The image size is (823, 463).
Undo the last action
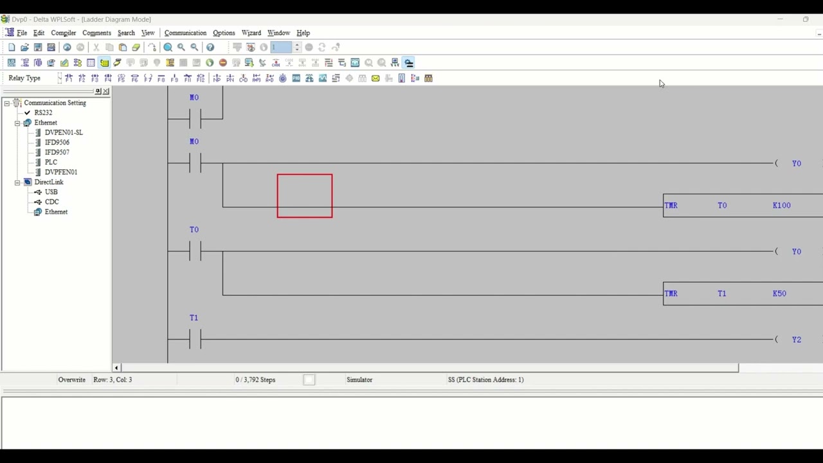(67, 48)
